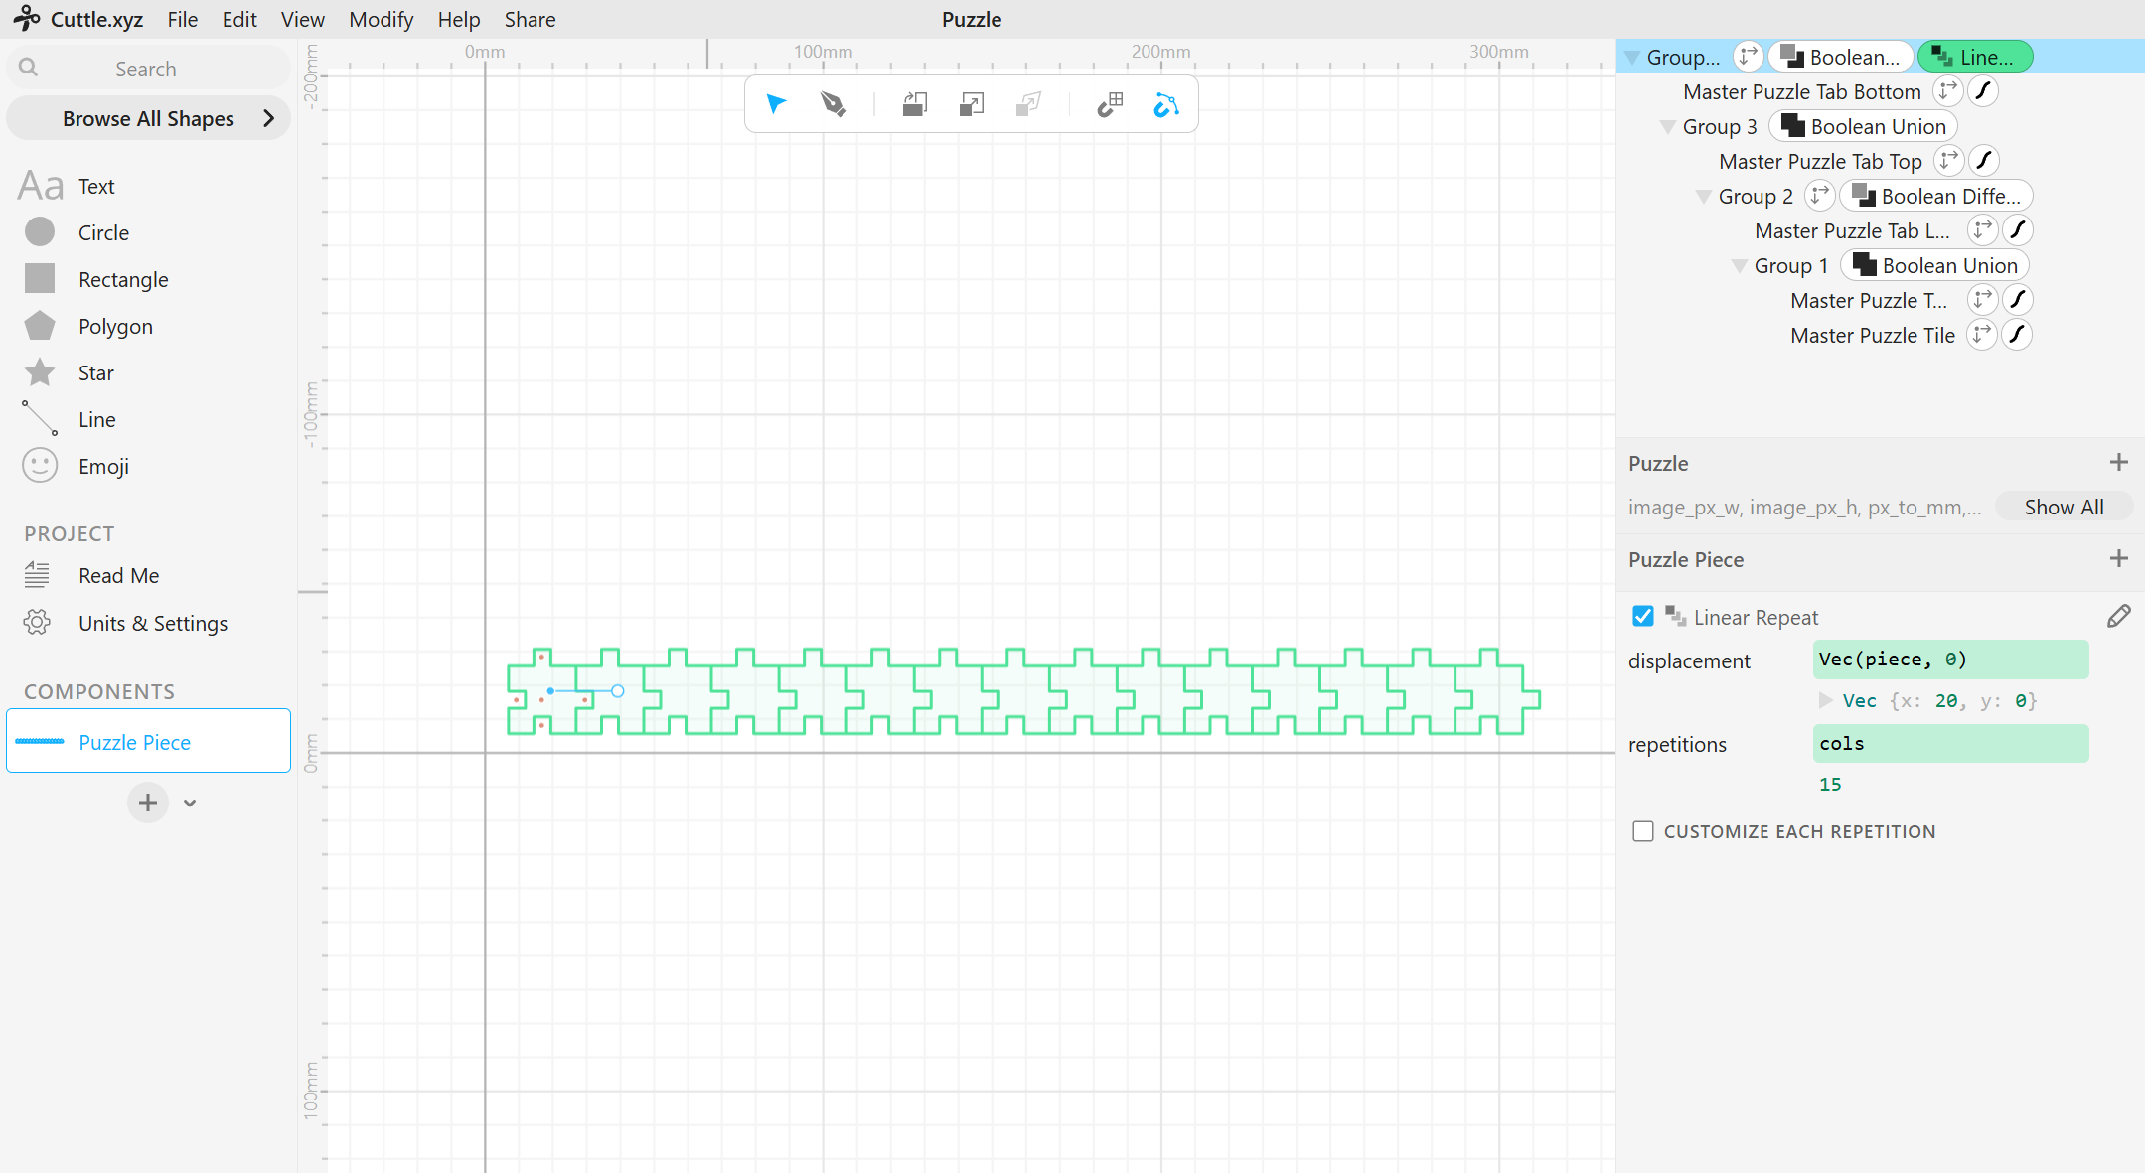Open the Modify menu
Viewport: 2145px width, 1173px height.
coord(381,19)
